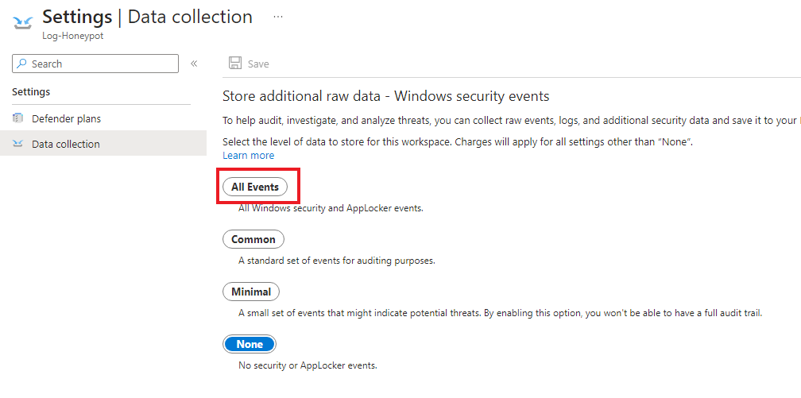Follow the Learn more link
This screenshot has width=801, height=398.
coord(248,156)
